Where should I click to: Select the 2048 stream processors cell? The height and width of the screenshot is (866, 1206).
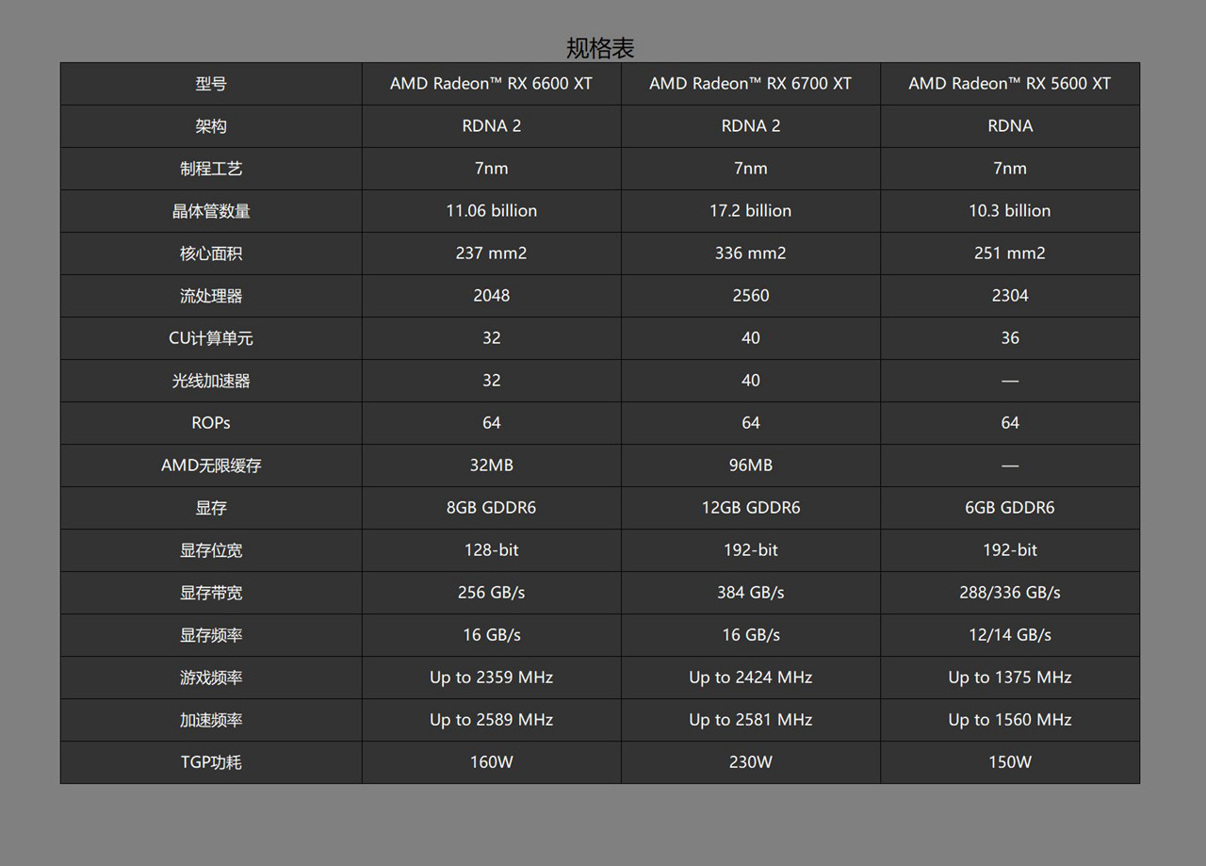(491, 295)
